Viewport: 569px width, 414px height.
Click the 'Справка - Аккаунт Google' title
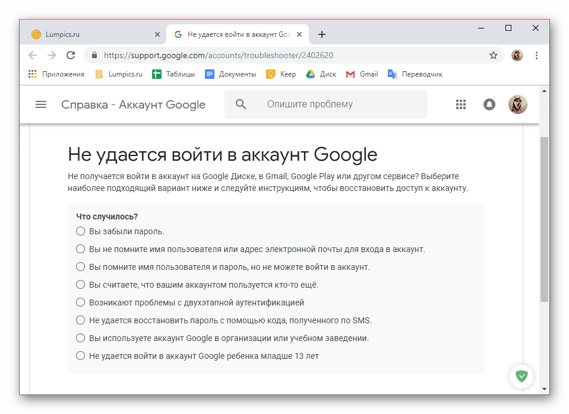[x=133, y=105]
